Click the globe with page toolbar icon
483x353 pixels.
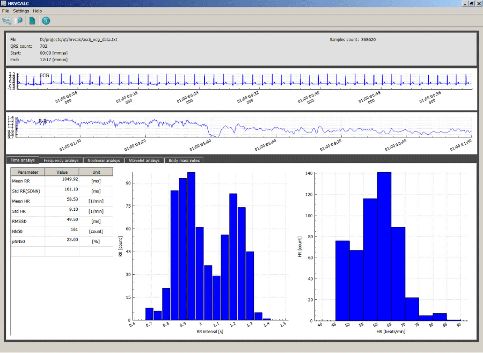click(x=19, y=21)
